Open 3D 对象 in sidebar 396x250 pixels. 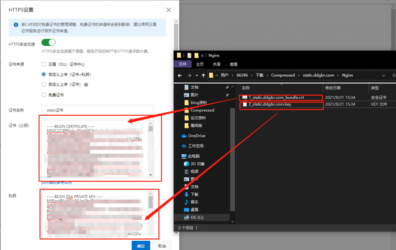pos(198,164)
